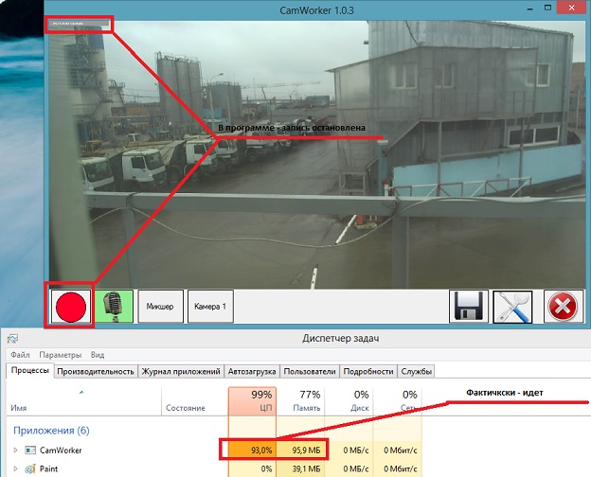Click the floppy disk save icon
This screenshot has height=477, width=591.
469,307
